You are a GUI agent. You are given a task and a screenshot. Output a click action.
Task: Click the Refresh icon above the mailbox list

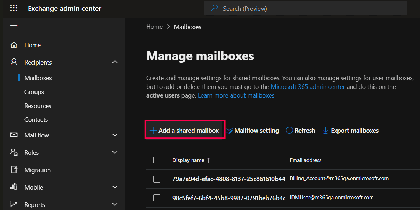point(289,130)
